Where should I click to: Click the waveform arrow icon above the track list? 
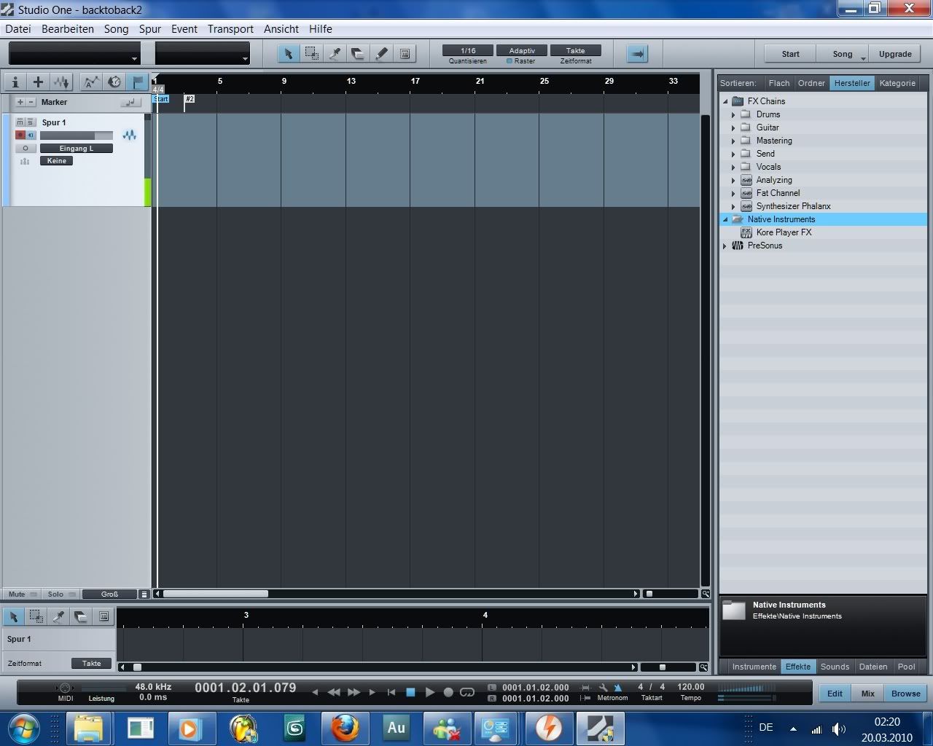pyautogui.click(x=61, y=82)
